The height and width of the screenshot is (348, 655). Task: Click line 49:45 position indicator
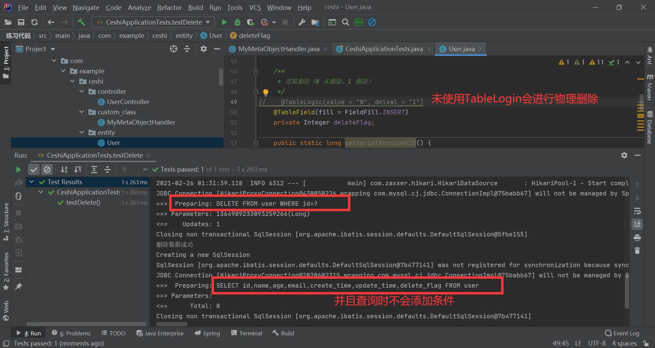(561, 343)
